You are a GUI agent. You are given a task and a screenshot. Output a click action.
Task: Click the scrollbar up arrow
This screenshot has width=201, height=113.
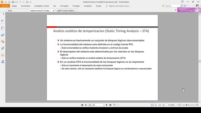point(200,15)
